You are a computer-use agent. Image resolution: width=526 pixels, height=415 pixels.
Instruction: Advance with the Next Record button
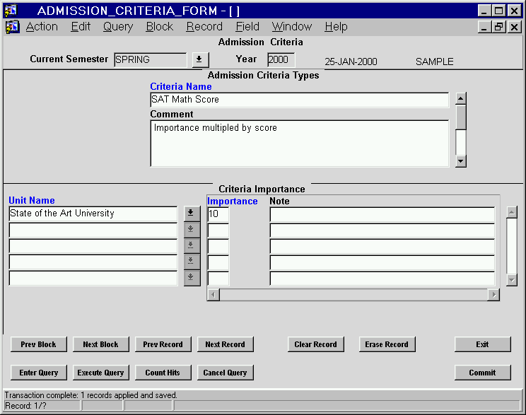point(225,344)
